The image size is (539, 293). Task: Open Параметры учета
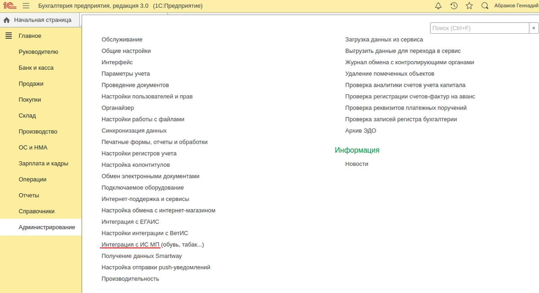coord(126,74)
